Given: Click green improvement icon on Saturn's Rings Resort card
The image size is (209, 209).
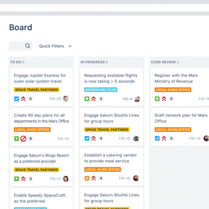Looking at the screenshot, I should coord(16,179).
